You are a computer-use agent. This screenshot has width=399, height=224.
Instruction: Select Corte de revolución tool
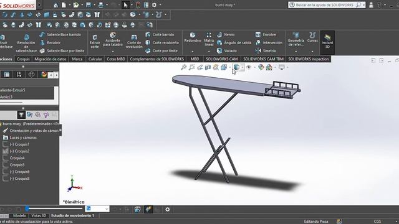coord(134,42)
